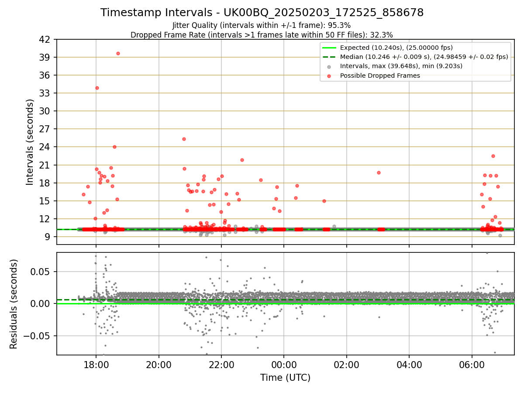This screenshot has width=524, height=393.
Task: Click the red point at 15 seconds after 01:00
Action: pos(324,201)
